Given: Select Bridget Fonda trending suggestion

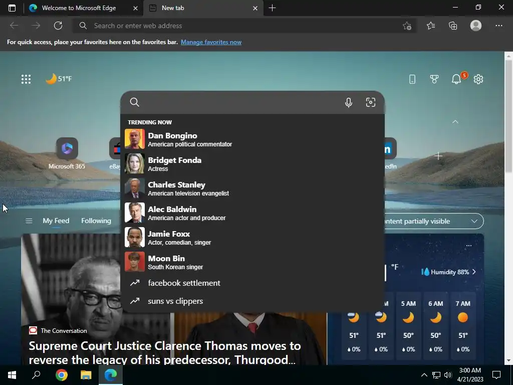Looking at the screenshot, I should (252, 164).
